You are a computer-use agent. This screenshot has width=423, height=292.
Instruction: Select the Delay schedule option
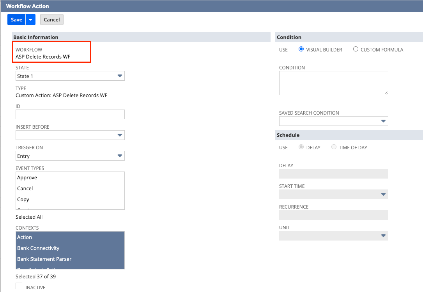tap(301, 147)
